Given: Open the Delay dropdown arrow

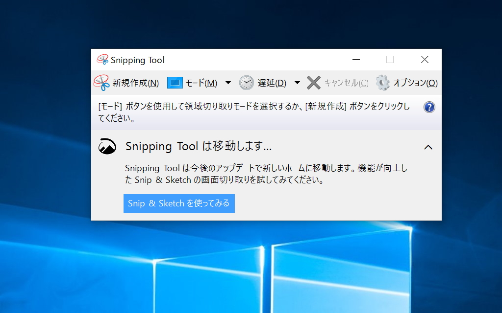Looking at the screenshot, I should [x=298, y=83].
